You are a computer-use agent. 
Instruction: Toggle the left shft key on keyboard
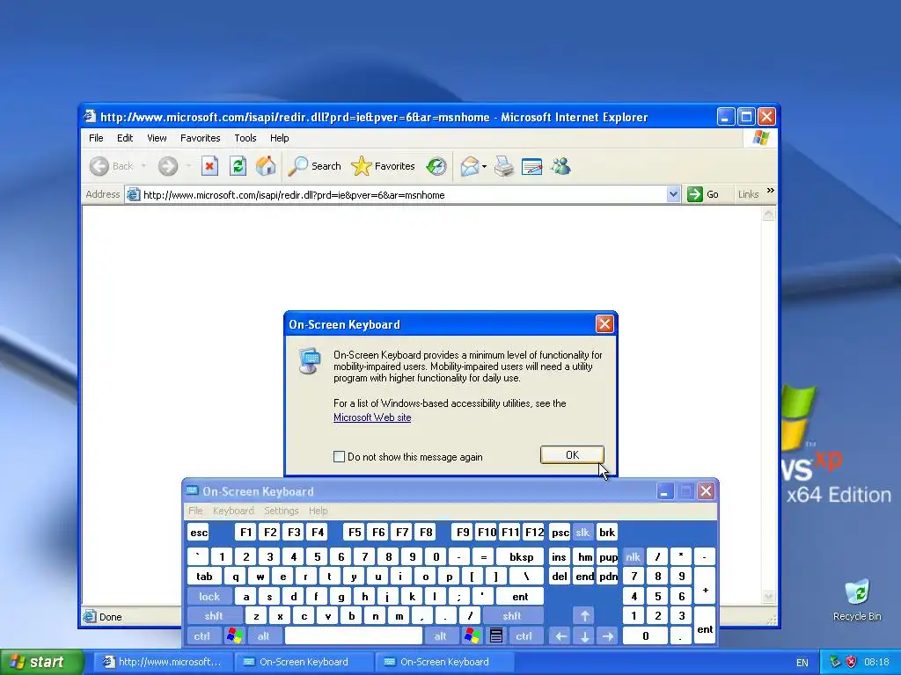pyautogui.click(x=213, y=616)
